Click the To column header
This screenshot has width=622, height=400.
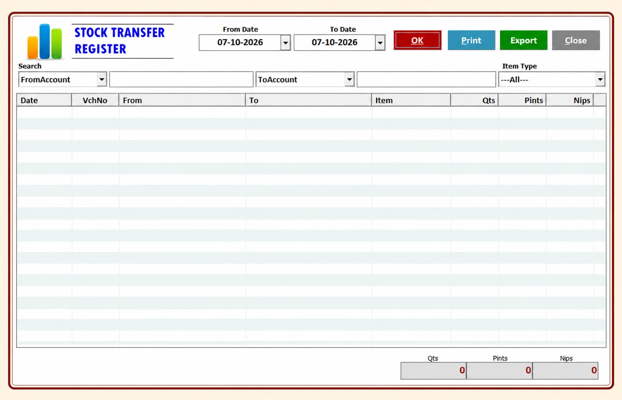click(308, 100)
